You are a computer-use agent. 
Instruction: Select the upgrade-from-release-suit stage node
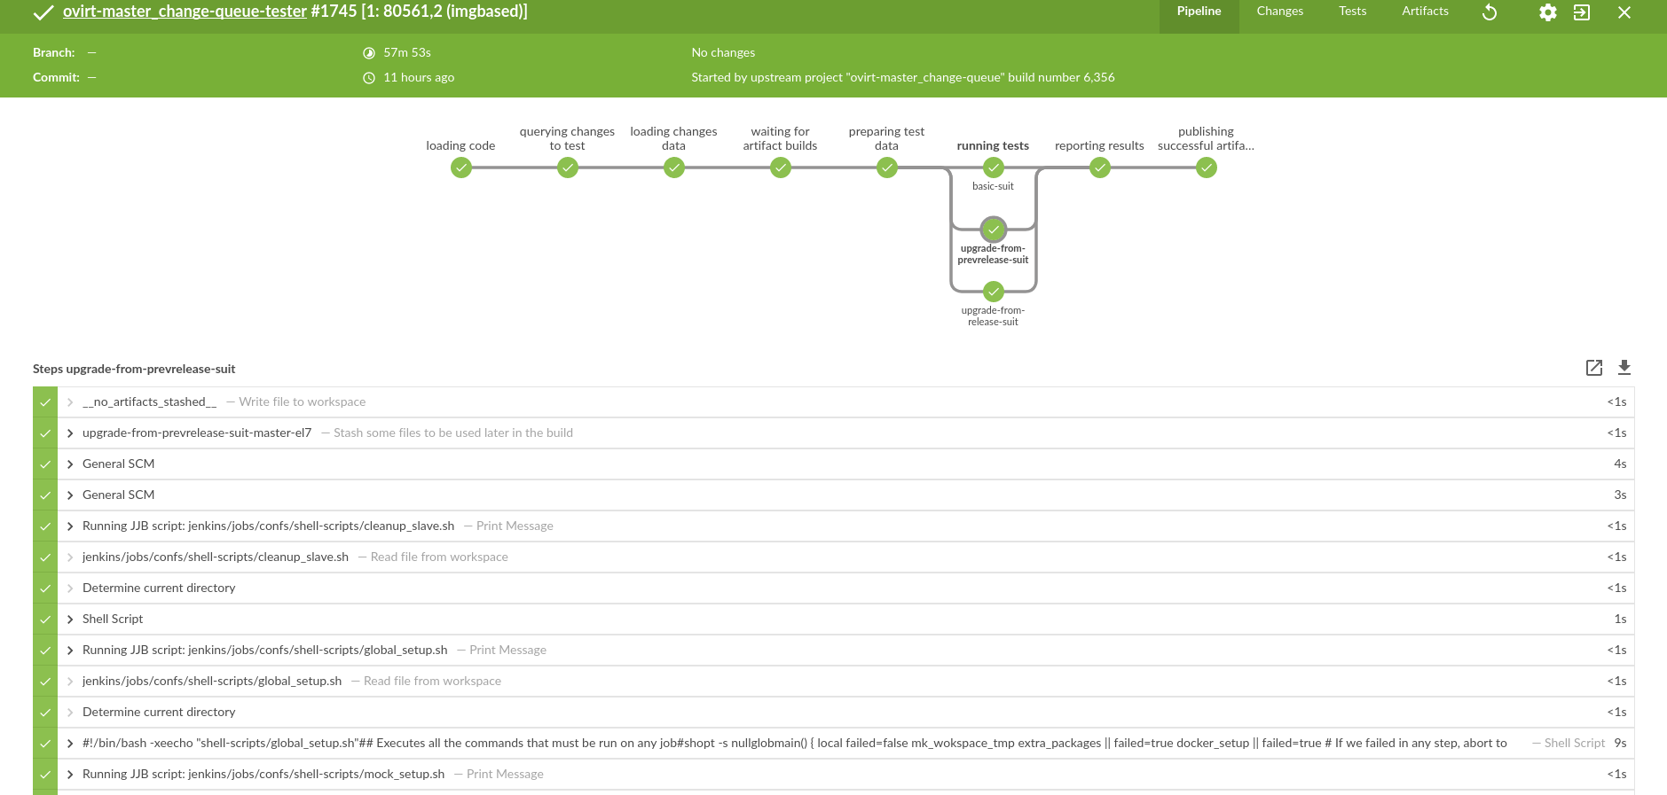click(993, 292)
